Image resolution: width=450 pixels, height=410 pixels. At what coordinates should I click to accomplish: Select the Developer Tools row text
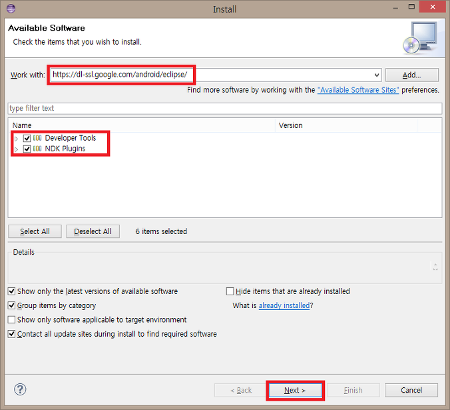point(71,138)
